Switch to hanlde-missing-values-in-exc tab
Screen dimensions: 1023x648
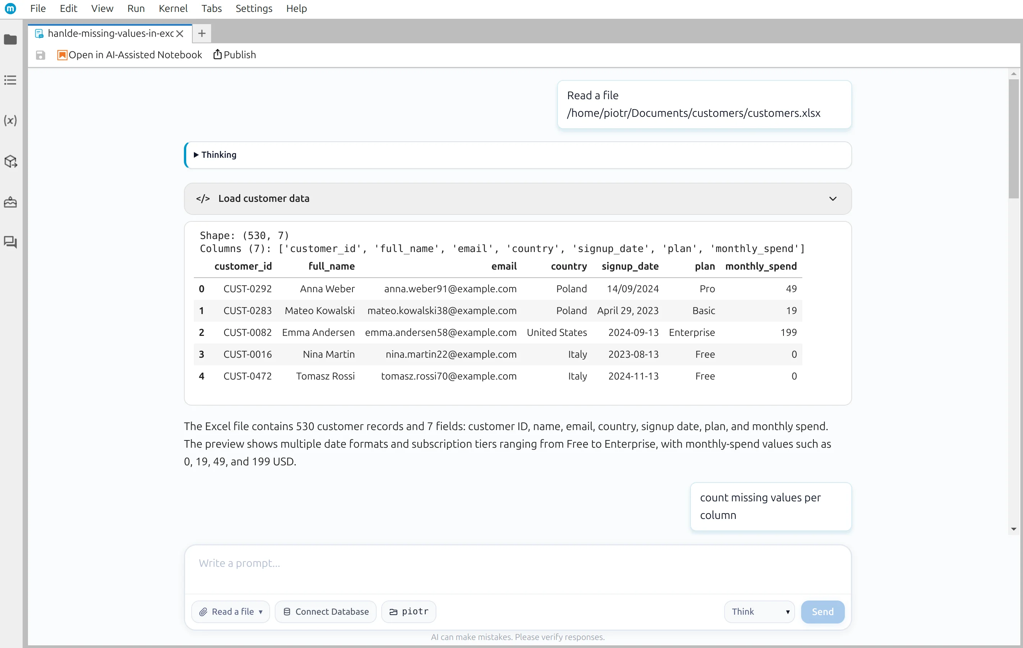click(110, 34)
